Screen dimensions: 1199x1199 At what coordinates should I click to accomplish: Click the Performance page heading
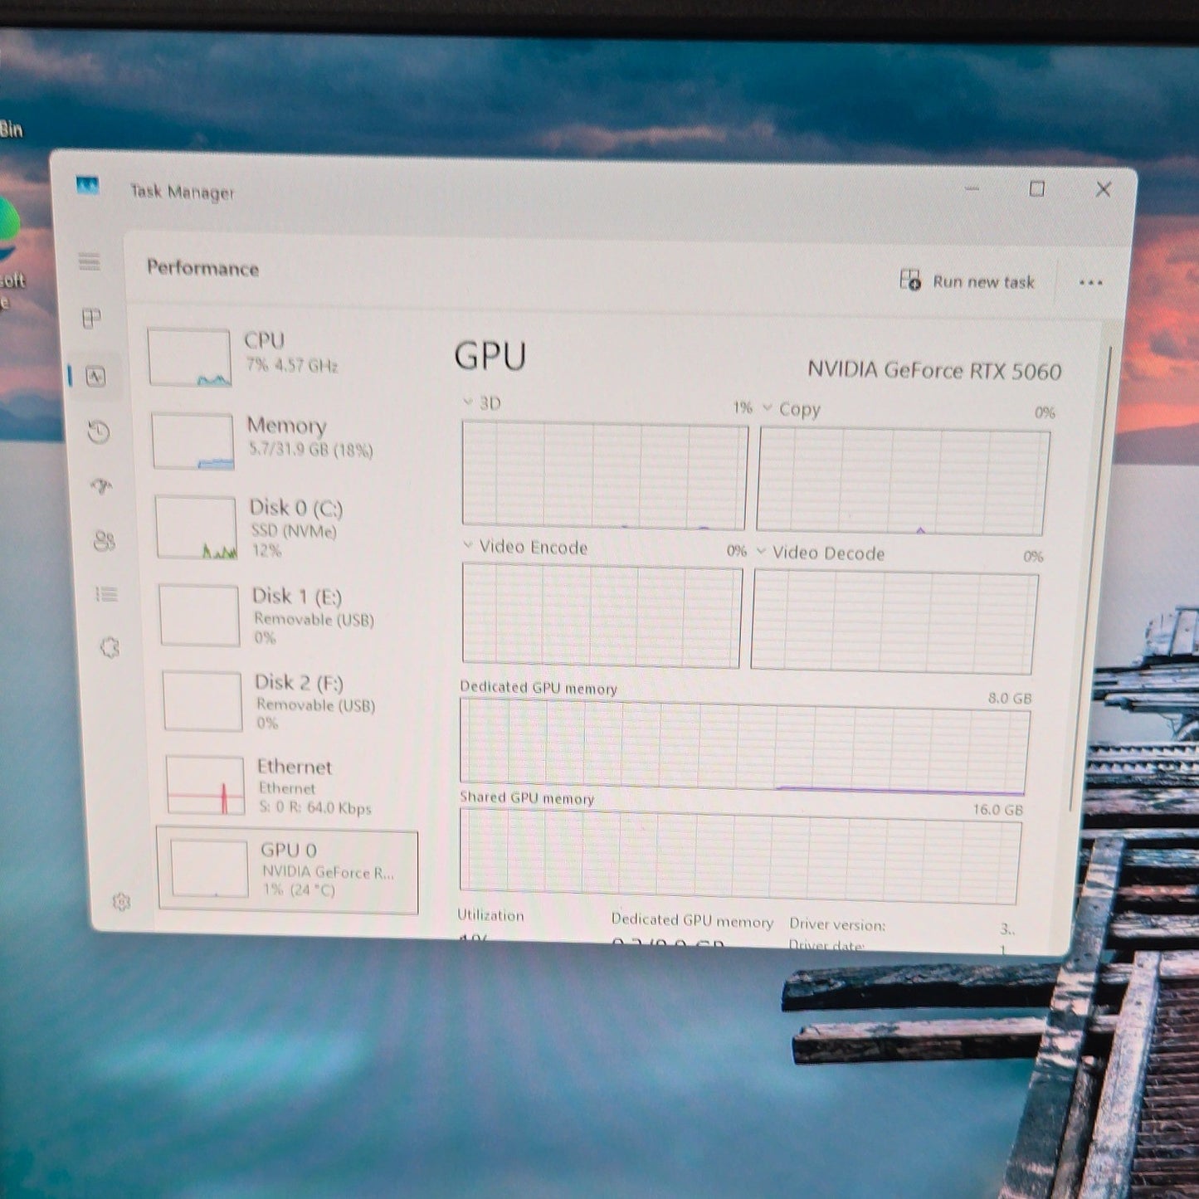click(x=202, y=268)
